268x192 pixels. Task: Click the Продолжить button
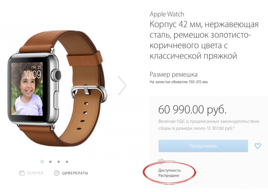coord(203,146)
